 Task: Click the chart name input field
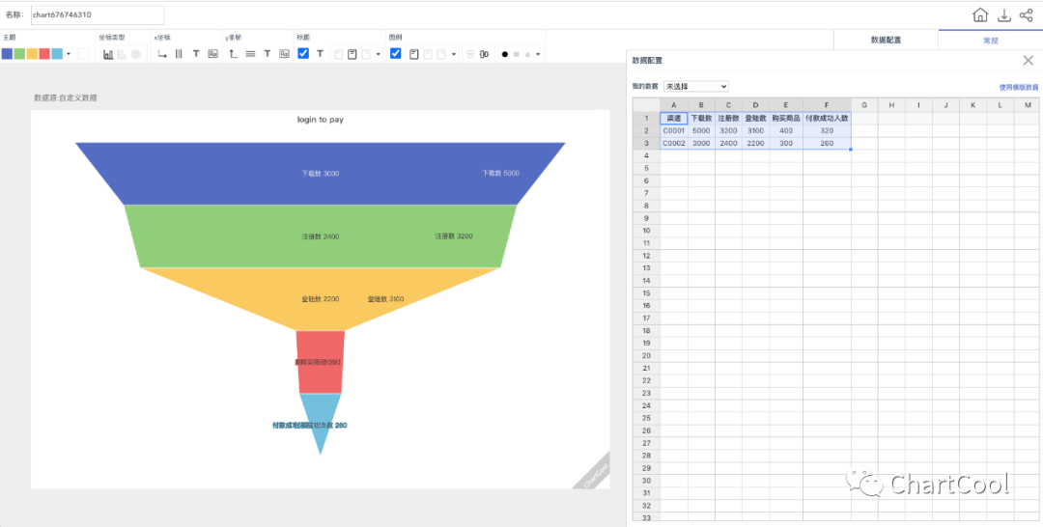tap(97, 14)
